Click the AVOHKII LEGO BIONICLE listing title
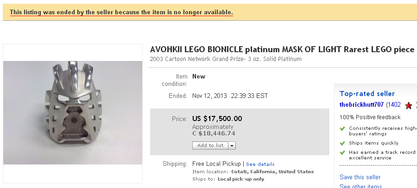 point(282,49)
